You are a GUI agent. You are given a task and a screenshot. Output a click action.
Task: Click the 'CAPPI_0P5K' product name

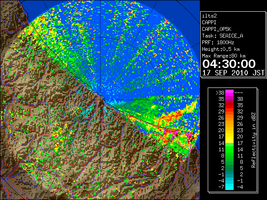tap(217, 29)
